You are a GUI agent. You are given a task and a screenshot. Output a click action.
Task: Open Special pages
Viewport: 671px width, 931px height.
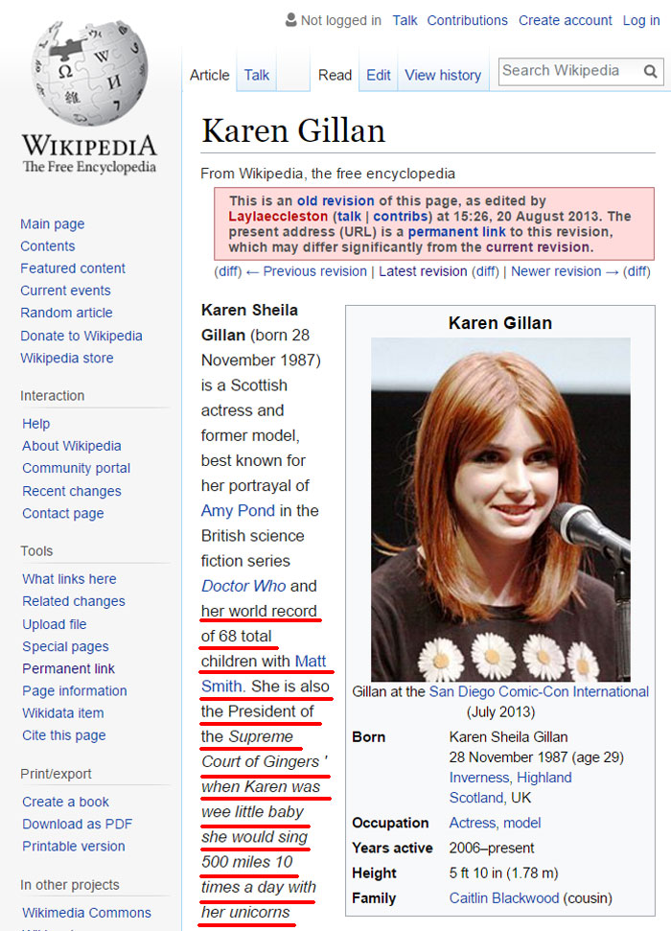coord(65,646)
